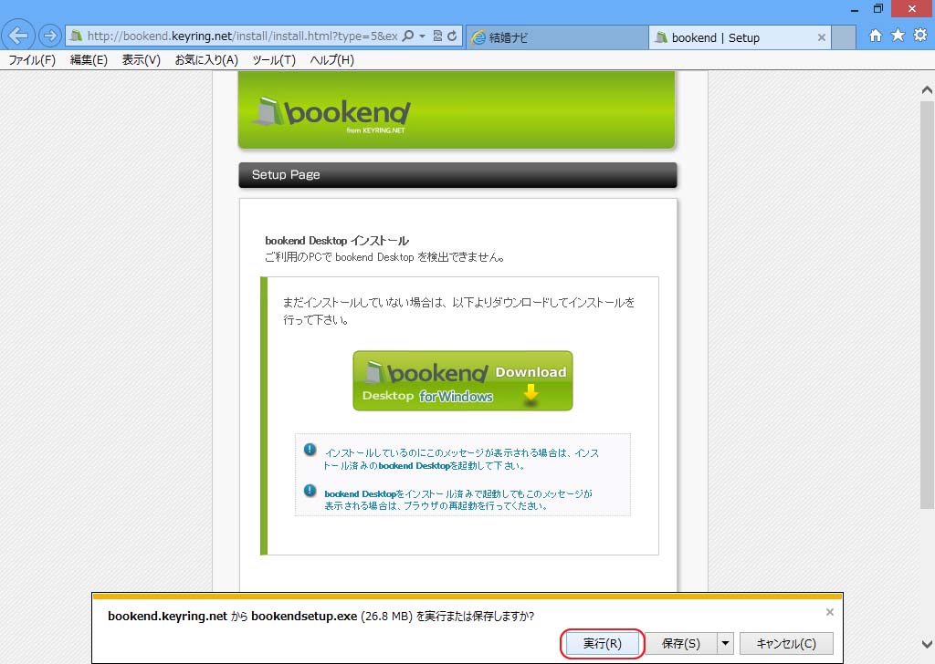
Task: Open Favorites star icon
Action: tap(898, 36)
